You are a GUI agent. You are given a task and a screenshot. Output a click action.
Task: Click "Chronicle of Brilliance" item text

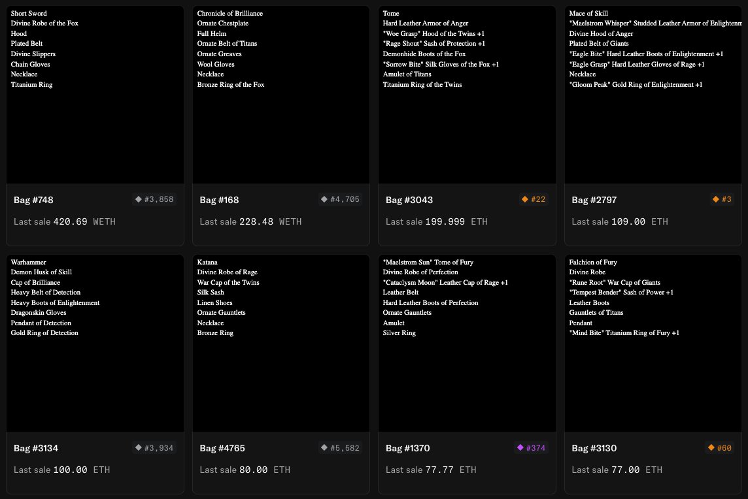(x=230, y=13)
